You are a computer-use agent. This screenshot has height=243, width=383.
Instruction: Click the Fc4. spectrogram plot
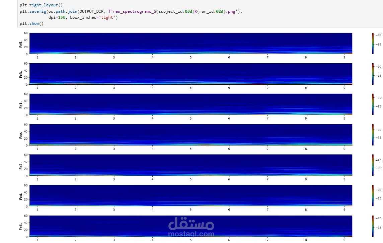(191, 195)
